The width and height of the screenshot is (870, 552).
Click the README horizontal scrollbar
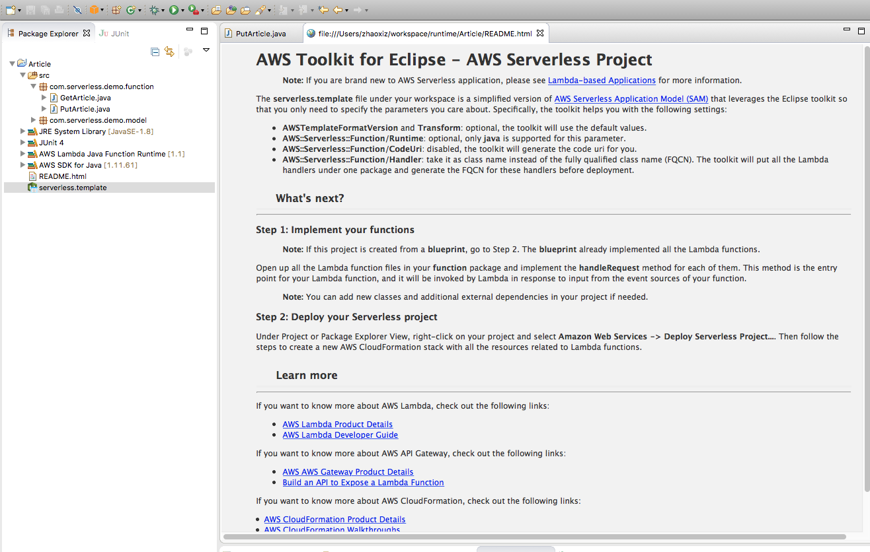[x=534, y=537]
